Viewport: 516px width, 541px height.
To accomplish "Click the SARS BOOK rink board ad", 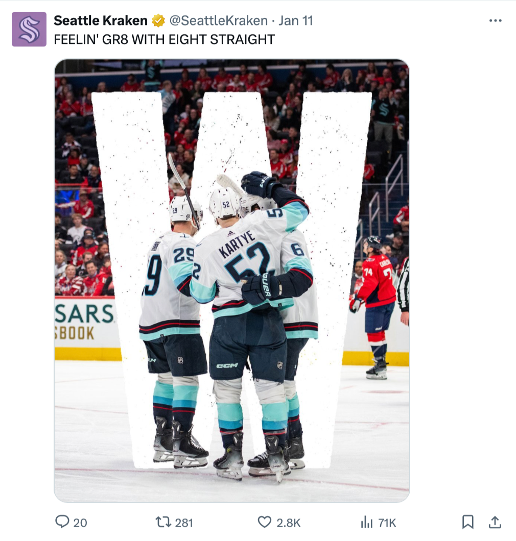I will [85, 323].
